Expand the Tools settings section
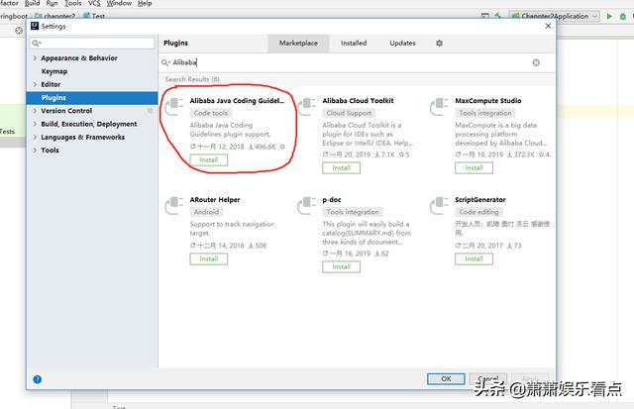 click(35, 151)
